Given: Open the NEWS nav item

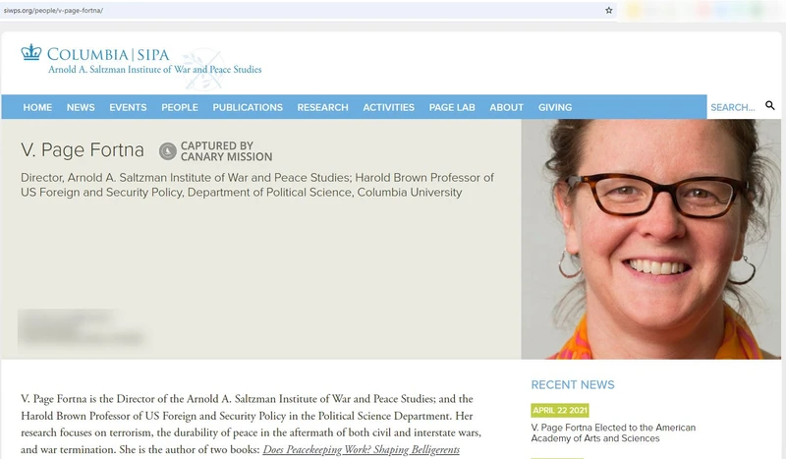Looking at the screenshot, I should [x=81, y=107].
